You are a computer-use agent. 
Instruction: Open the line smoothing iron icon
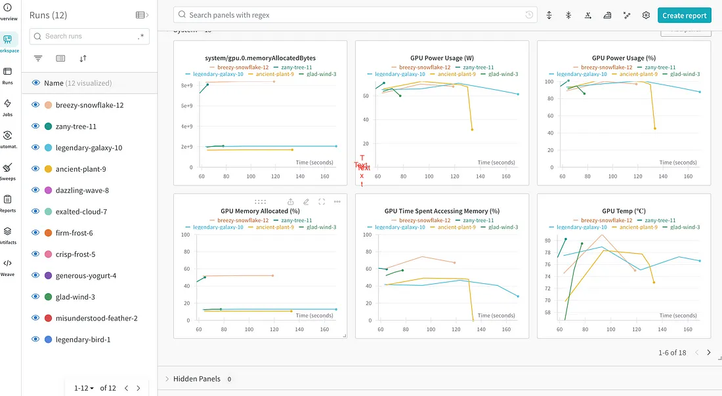[607, 15]
